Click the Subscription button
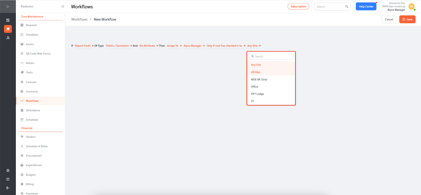The width and height of the screenshot is (421, 195). [298, 7]
